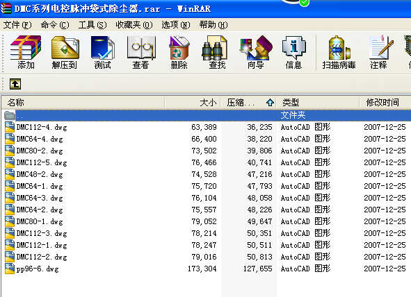Sort by 名称 column header
The height and width of the screenshot is (297, 411).
(83, 103)
